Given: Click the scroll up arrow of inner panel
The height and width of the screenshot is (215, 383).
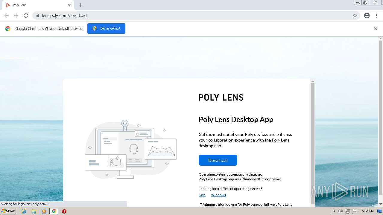Looking at the screenshot, I should coord(313,81).
